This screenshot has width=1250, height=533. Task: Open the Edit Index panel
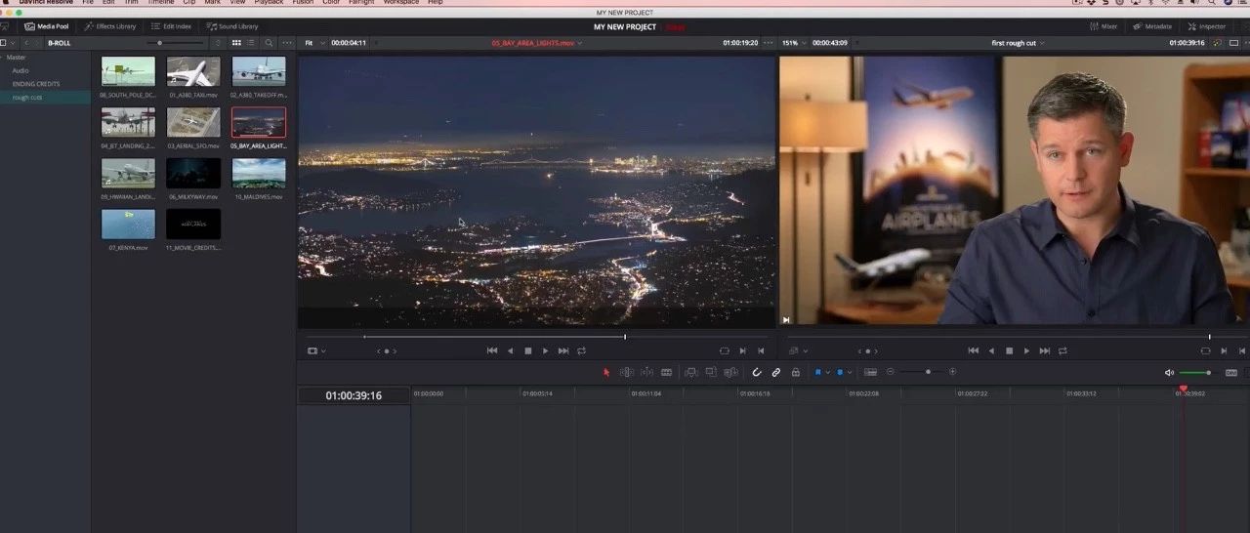click(x=171, y=26)
